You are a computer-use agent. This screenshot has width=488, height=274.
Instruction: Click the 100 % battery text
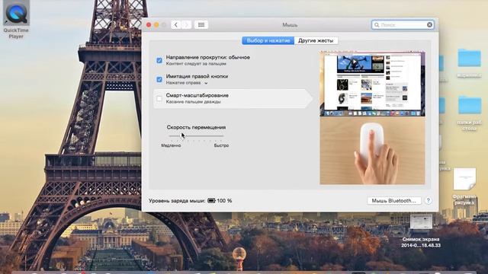tap(224, 201)
